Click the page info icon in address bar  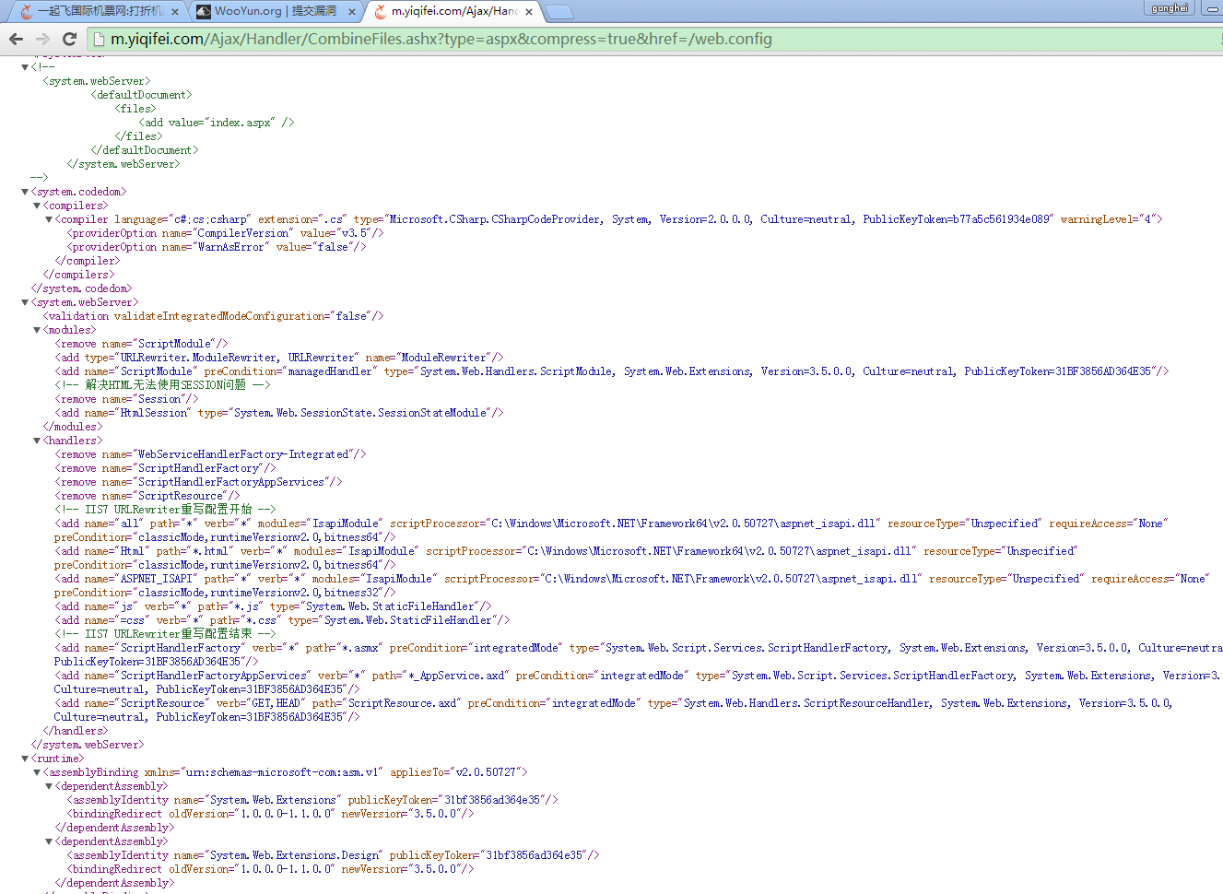99,39
